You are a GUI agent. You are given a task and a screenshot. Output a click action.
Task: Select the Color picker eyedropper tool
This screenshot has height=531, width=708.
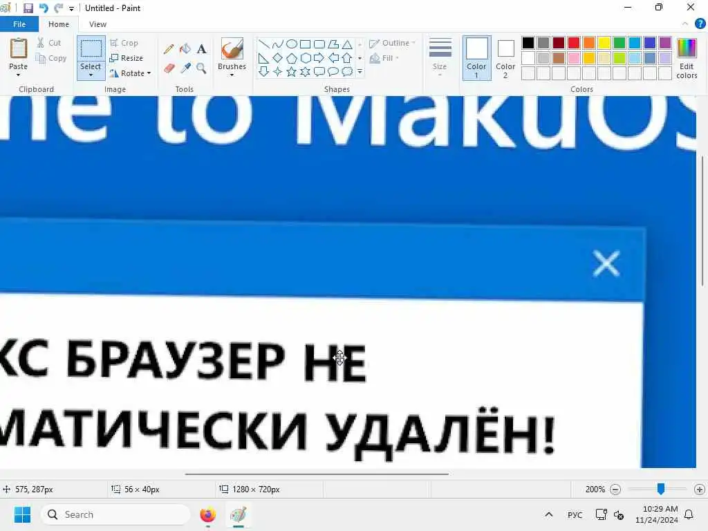click(185, 68)
